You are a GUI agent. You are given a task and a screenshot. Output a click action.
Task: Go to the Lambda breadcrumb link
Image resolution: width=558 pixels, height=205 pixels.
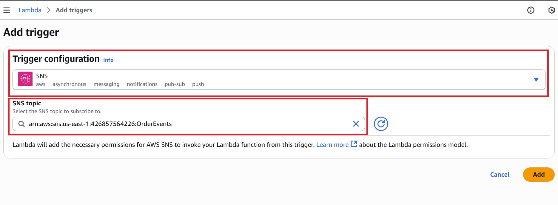tap(30, 10)
